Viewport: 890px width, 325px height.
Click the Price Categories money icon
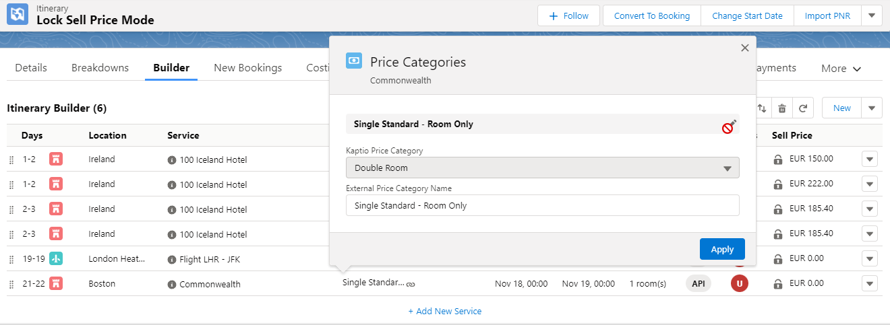pos(354,61)
